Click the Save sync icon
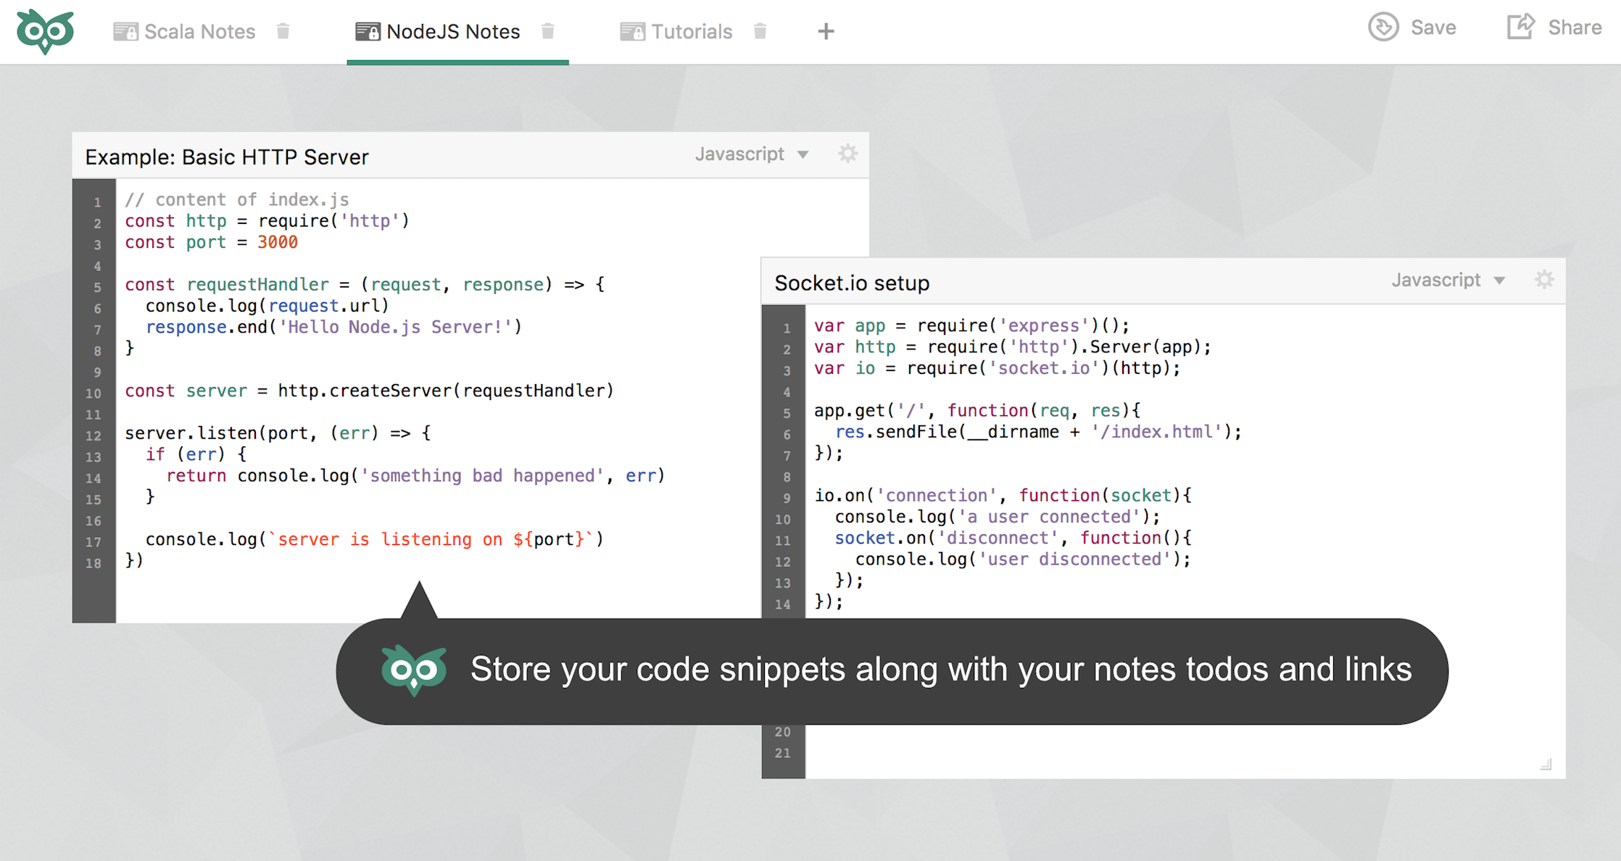The height and width of the screenshot is (861, 1621). click(1383, 27)
